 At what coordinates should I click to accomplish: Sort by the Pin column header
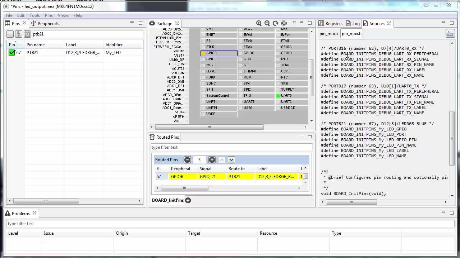[x=13, y=45]
